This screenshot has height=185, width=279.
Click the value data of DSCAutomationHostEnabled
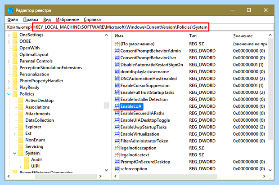pyautogui.click(x=249, y=79)
